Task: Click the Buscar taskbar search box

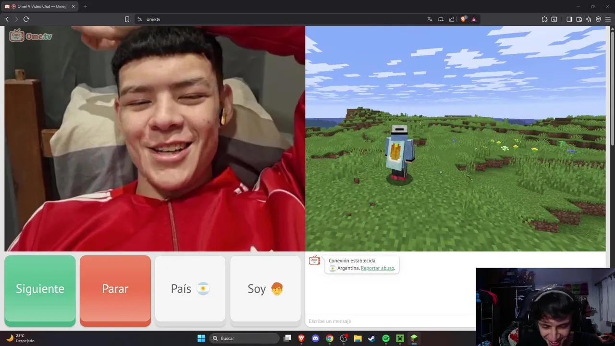Action: coord(245,338)
